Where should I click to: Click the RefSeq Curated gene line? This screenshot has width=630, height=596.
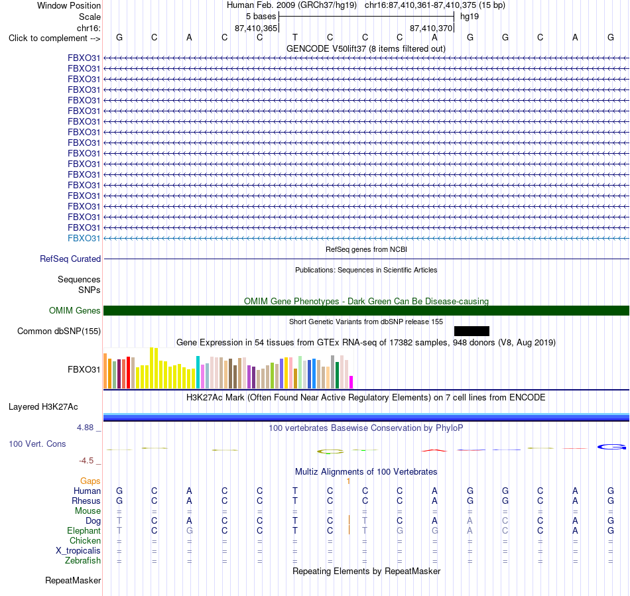tap(366, 259)
